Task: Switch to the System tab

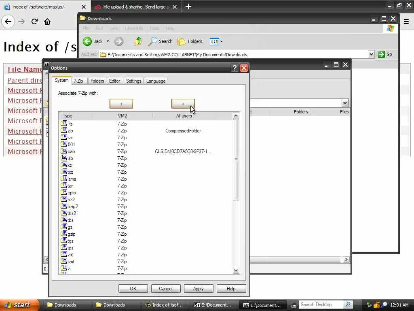Action: pos(61,80)
